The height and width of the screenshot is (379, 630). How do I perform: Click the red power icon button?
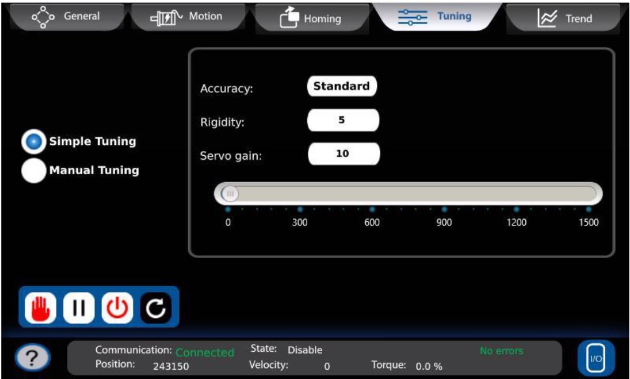[x=117, y=308]
